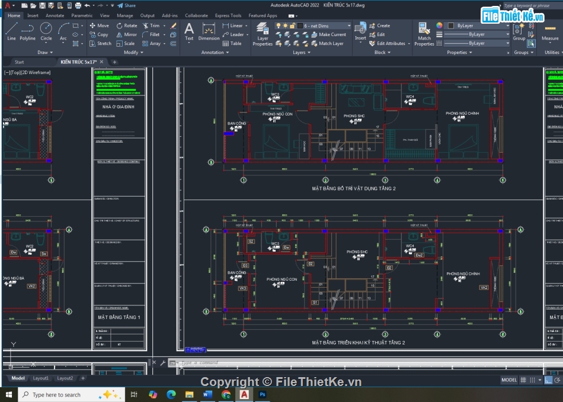Image resolution: width=563 pixels, height=402 pixels.
Task: Toggle MODEL space button in status bar
Action: pyautogui.click(x=509, y=380)
